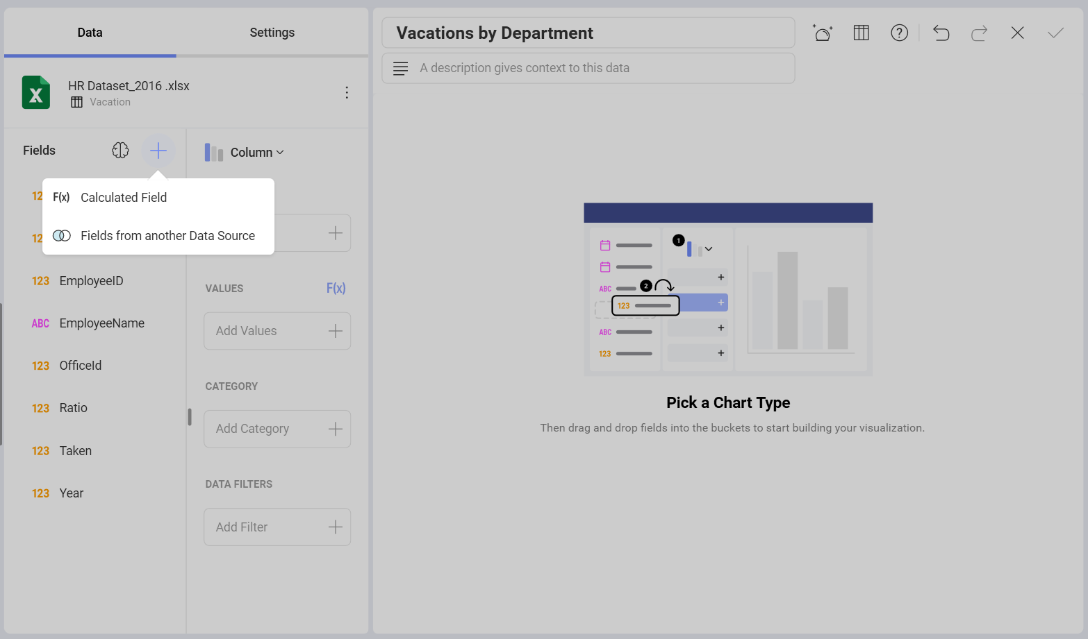This screenshot has width=1088, height=639.
Task: Click the Add Values placeholder
Action: (x=277, y=331)
